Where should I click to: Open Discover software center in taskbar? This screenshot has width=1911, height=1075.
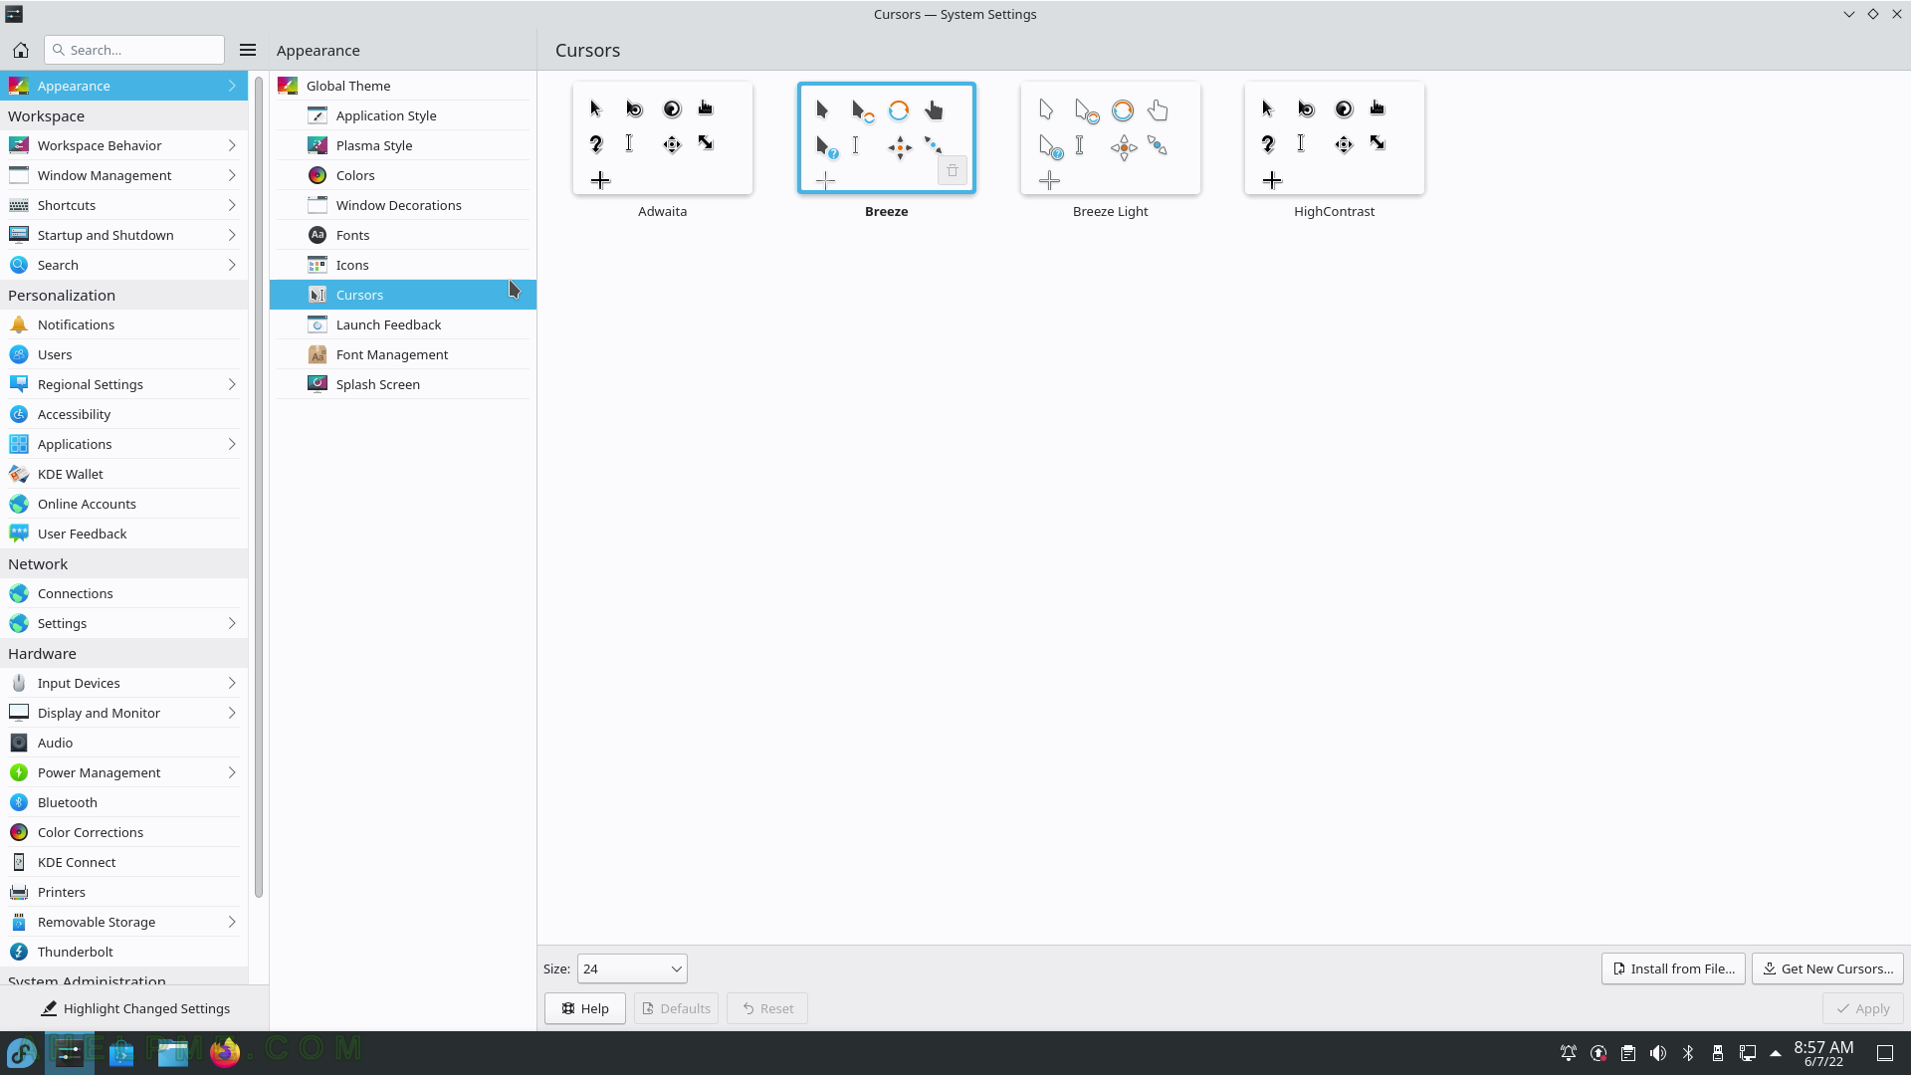coord(121,1052)
